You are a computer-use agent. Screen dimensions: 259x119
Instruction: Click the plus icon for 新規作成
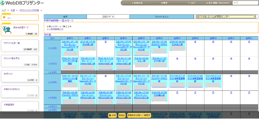(x=133, y=3)
